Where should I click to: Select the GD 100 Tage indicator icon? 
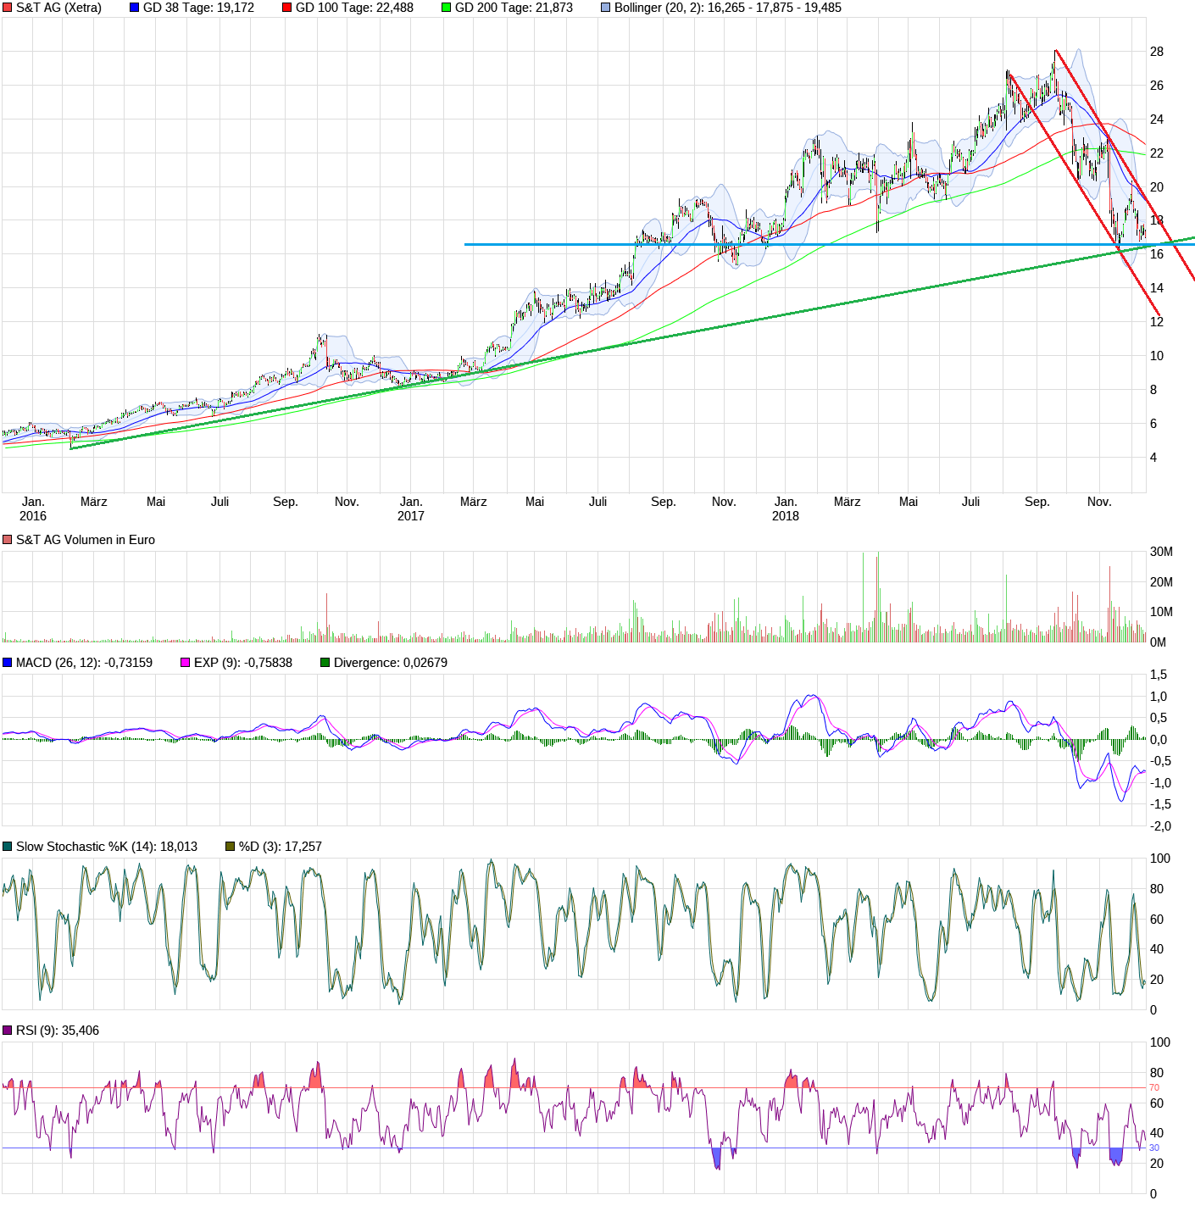click(286, 9)
